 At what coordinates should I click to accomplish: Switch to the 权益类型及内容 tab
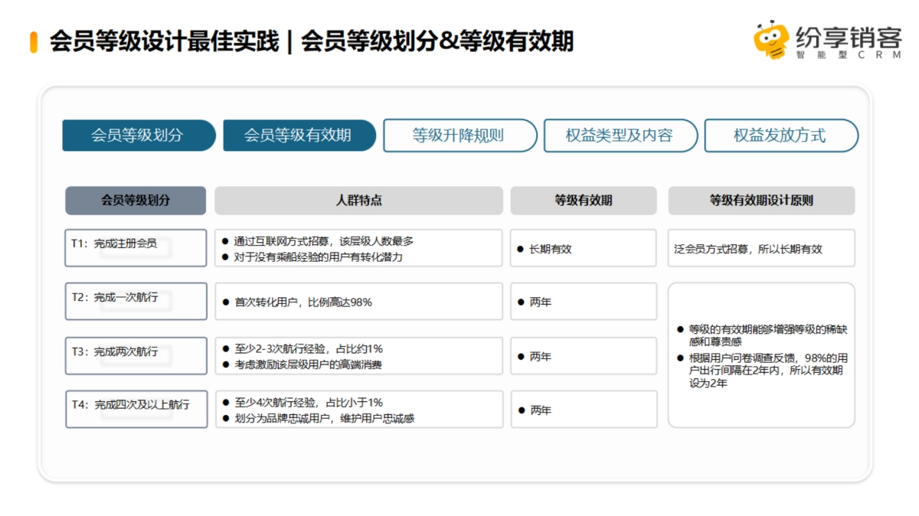[620, 136]
